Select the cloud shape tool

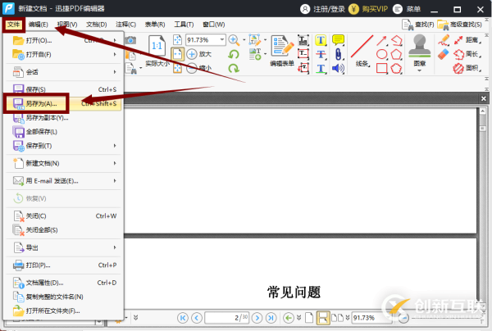(x=396, y=68)
